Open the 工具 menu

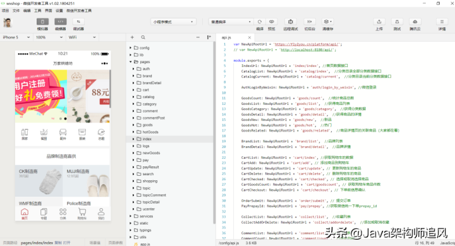coord(38,11)
